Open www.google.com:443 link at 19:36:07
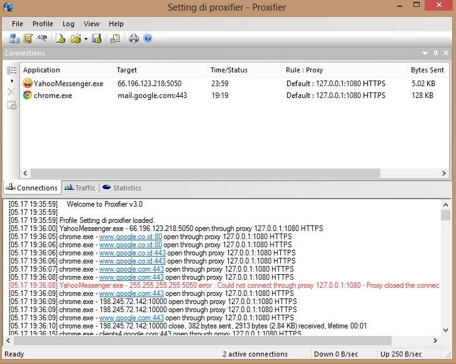 [131, 269]
